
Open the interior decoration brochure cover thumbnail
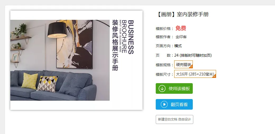[76, 60]
